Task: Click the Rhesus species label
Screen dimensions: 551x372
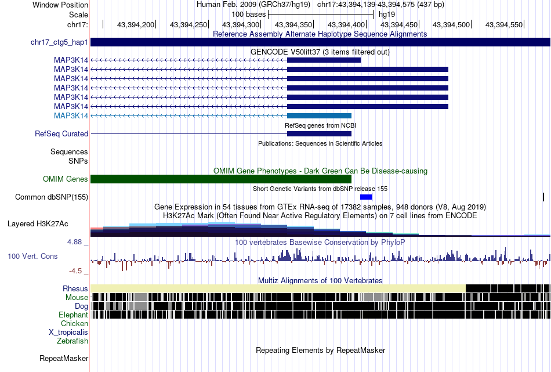Action: click(75, 288)
